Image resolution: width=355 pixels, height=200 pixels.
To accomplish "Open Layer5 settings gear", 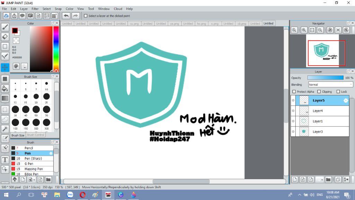I will [346, 100].
